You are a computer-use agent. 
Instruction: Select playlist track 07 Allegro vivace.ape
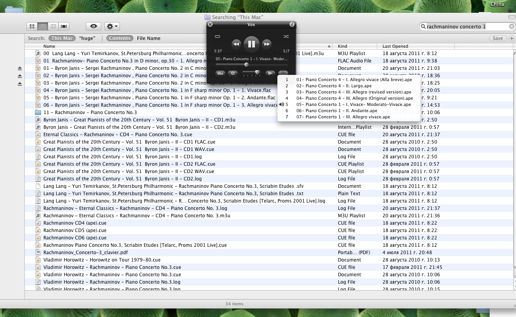pyautogui.click(x=349, y=117)
